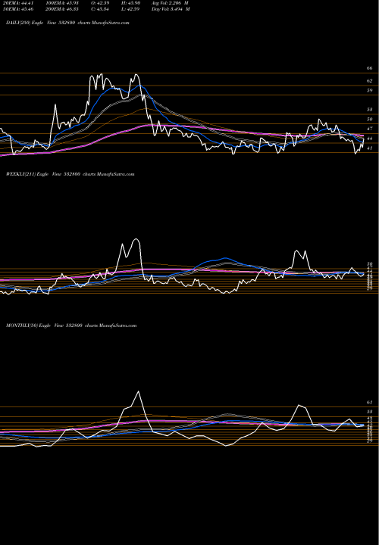Click the 100EMA value in the header
Viewport: 379px width, 545px height.
pyautogui.click(x=62, y=3)
